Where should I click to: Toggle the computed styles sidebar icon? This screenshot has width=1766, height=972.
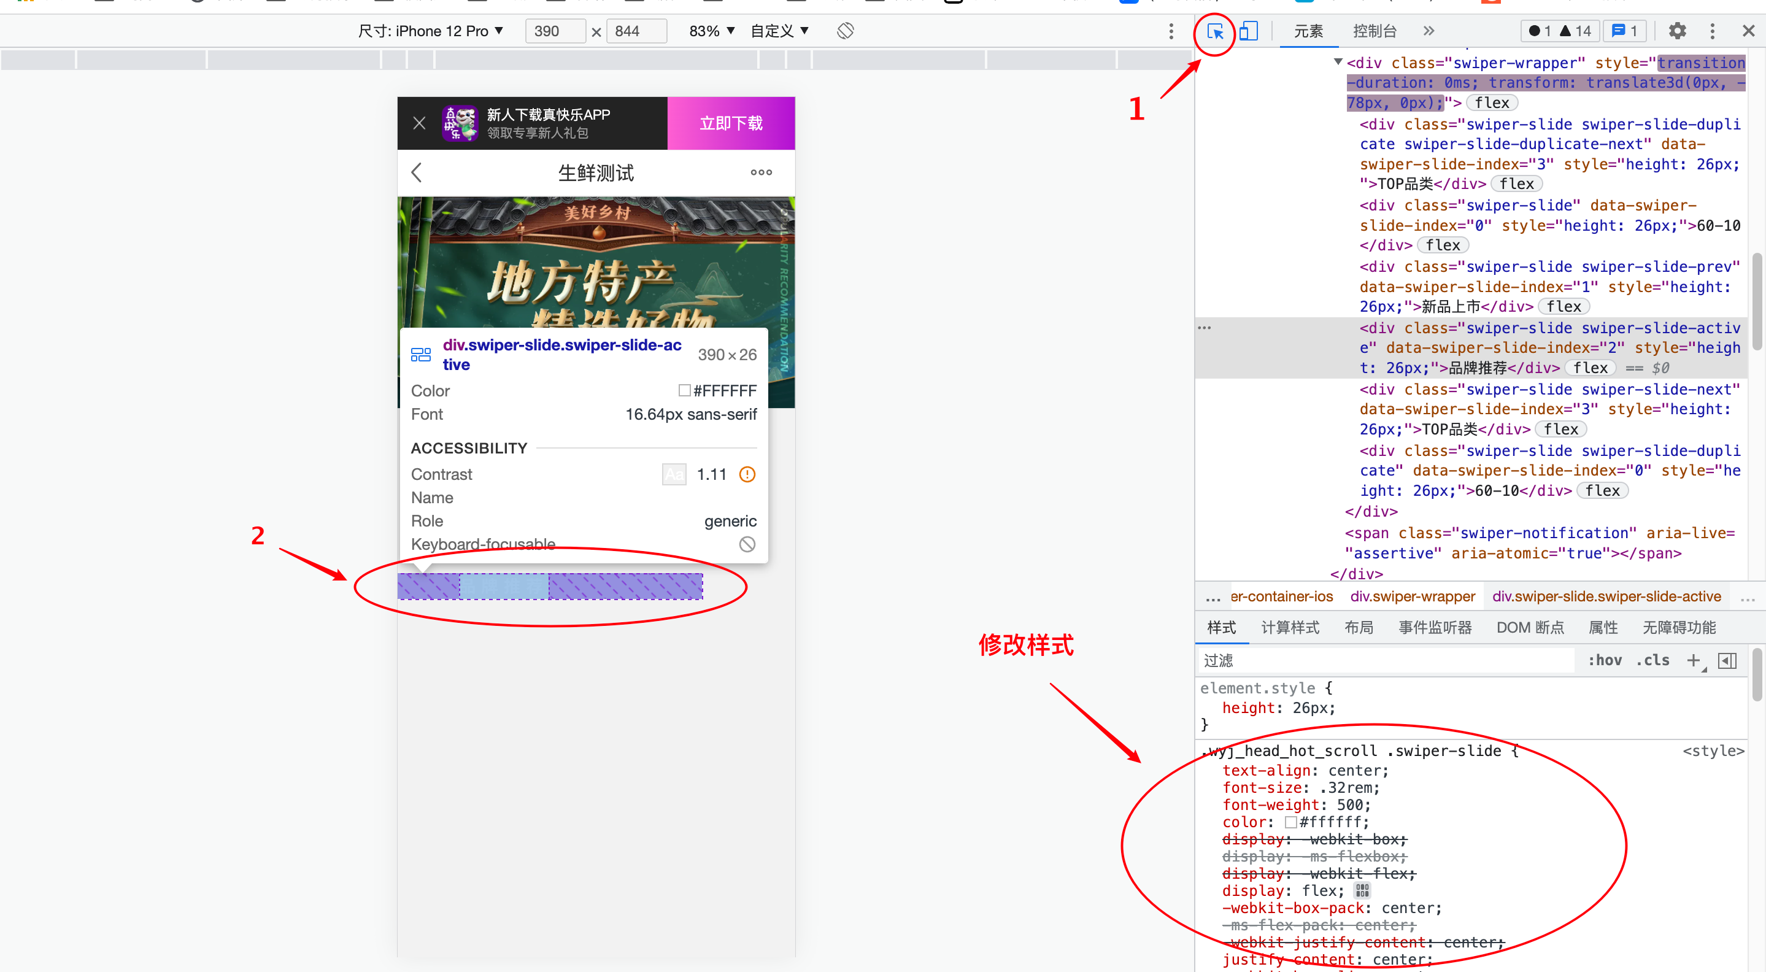(1727, 660)
